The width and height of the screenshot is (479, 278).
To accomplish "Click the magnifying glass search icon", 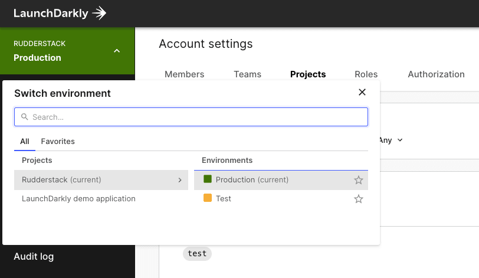I will pos(24,117).
